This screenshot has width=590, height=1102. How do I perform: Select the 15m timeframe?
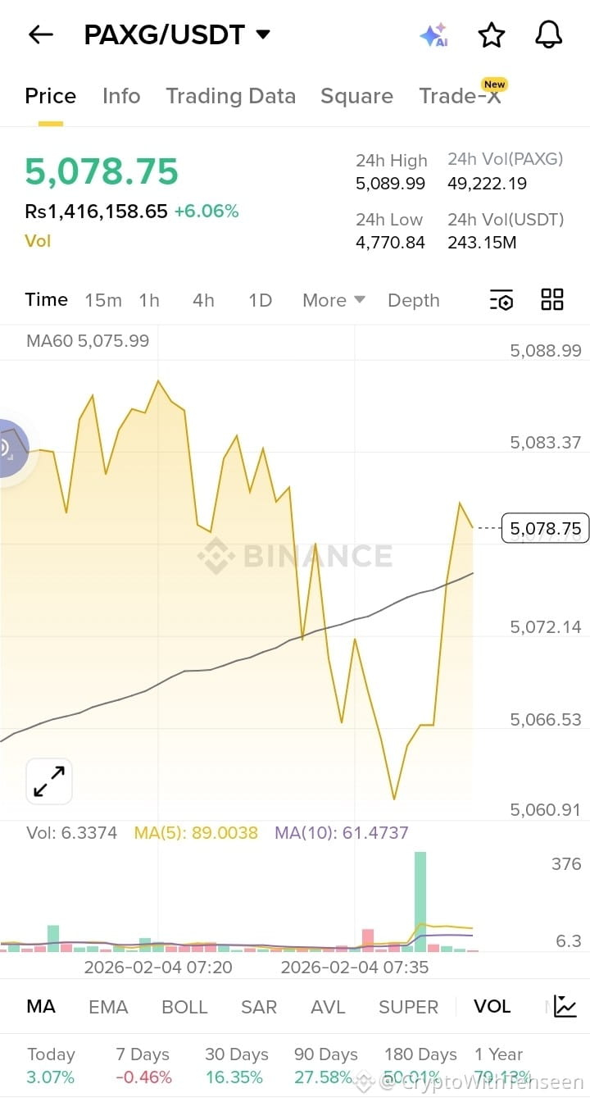(103, 300)
